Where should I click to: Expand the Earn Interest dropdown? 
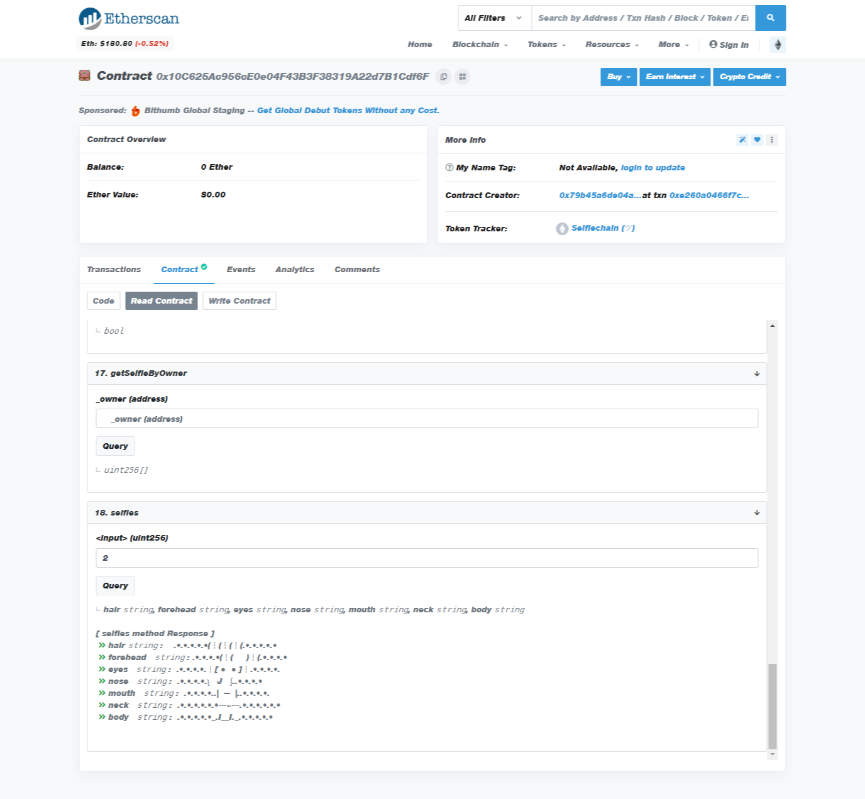(675, 77)
